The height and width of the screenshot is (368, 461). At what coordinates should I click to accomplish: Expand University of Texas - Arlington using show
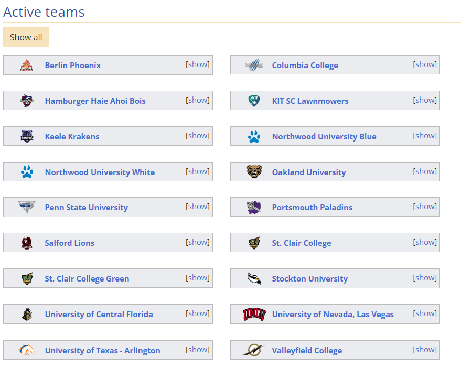click(198, 350)
